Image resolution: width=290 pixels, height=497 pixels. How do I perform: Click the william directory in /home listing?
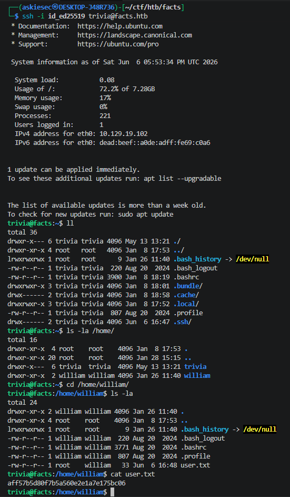[197, 376]
